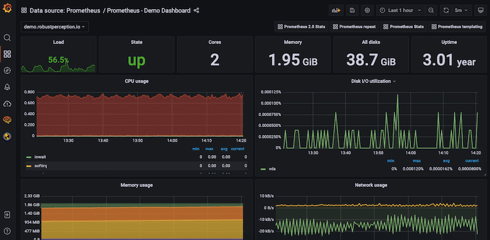
Task: Open Prometheus repeat dashboard link
Action: pos(355,27)
